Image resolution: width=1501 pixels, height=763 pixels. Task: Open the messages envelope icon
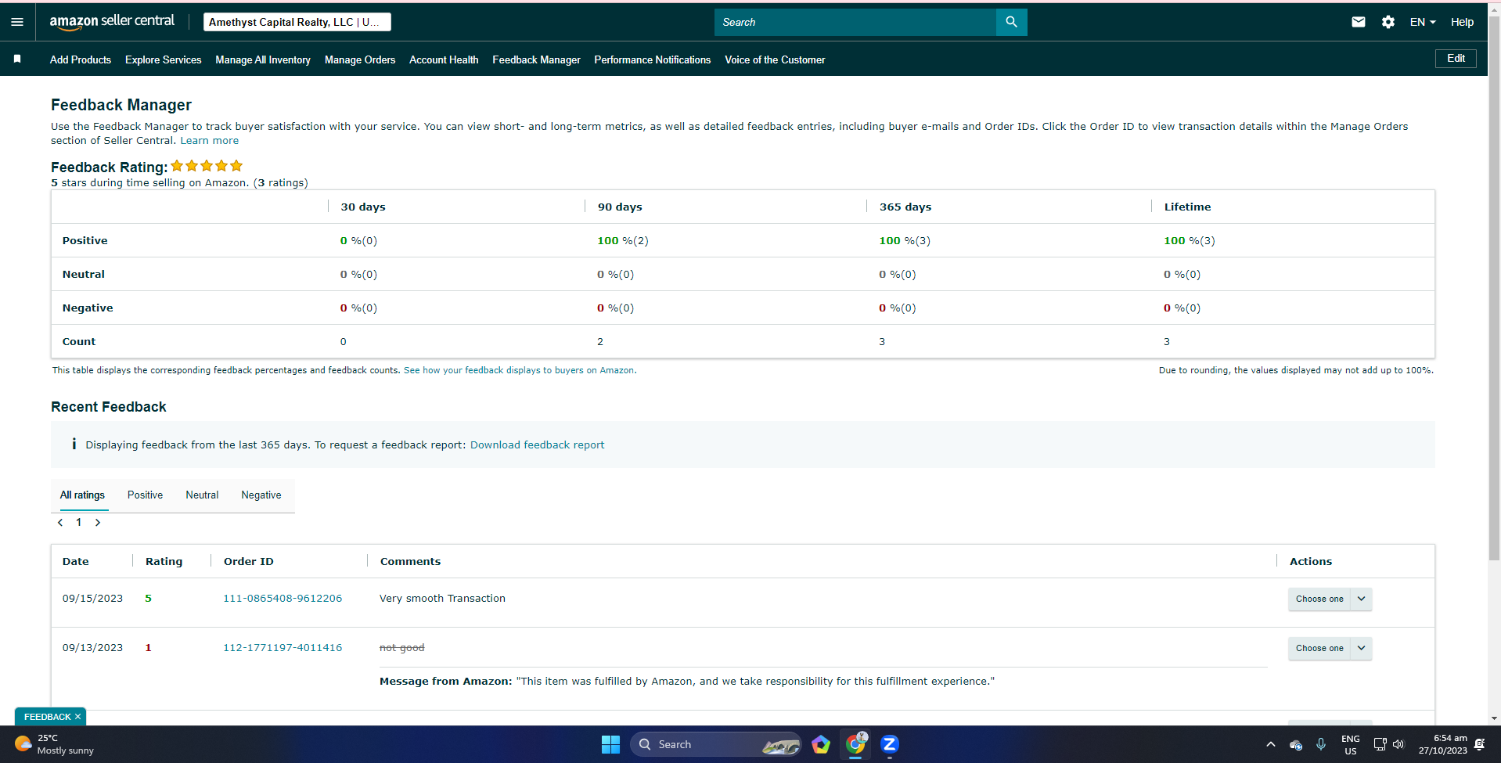click(x=1359, y=22)
